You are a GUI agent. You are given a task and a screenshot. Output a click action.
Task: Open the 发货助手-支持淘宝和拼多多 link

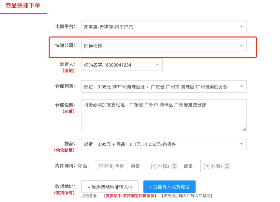point(130,196)
